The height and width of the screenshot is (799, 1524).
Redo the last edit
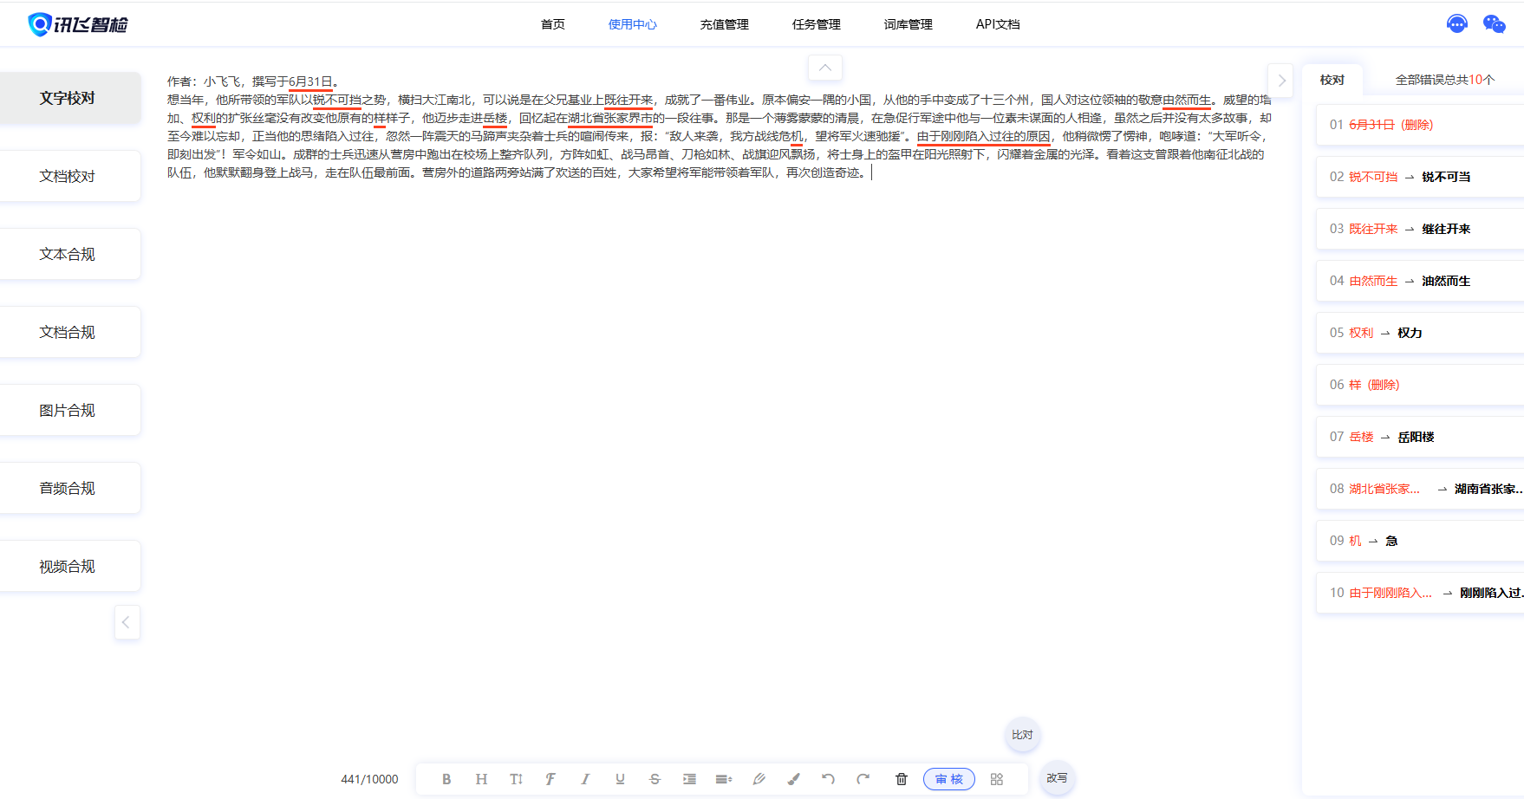point(863,779)
